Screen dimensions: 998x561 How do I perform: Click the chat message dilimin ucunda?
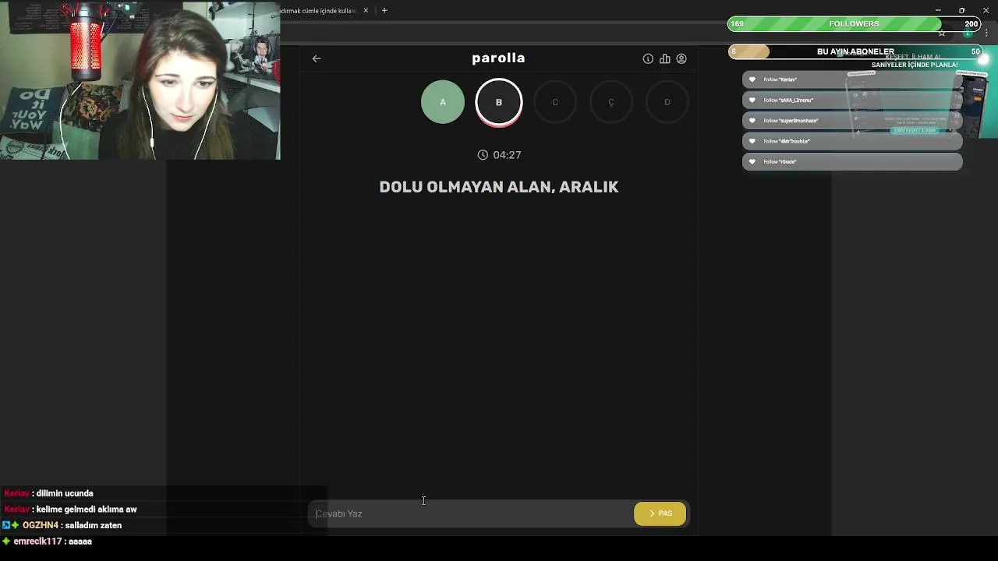(65, 493)
